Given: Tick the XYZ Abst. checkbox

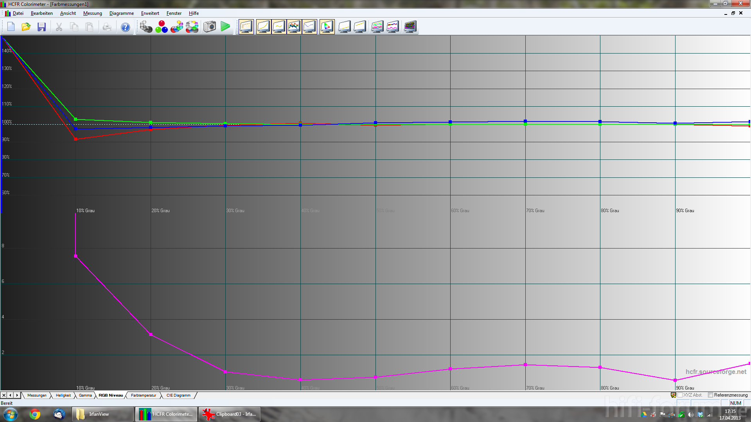Looking at the screenshot, I should pos(680,395).
